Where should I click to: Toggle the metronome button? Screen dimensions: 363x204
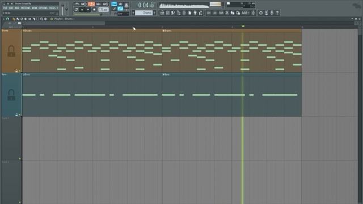(x=77, y=4)
